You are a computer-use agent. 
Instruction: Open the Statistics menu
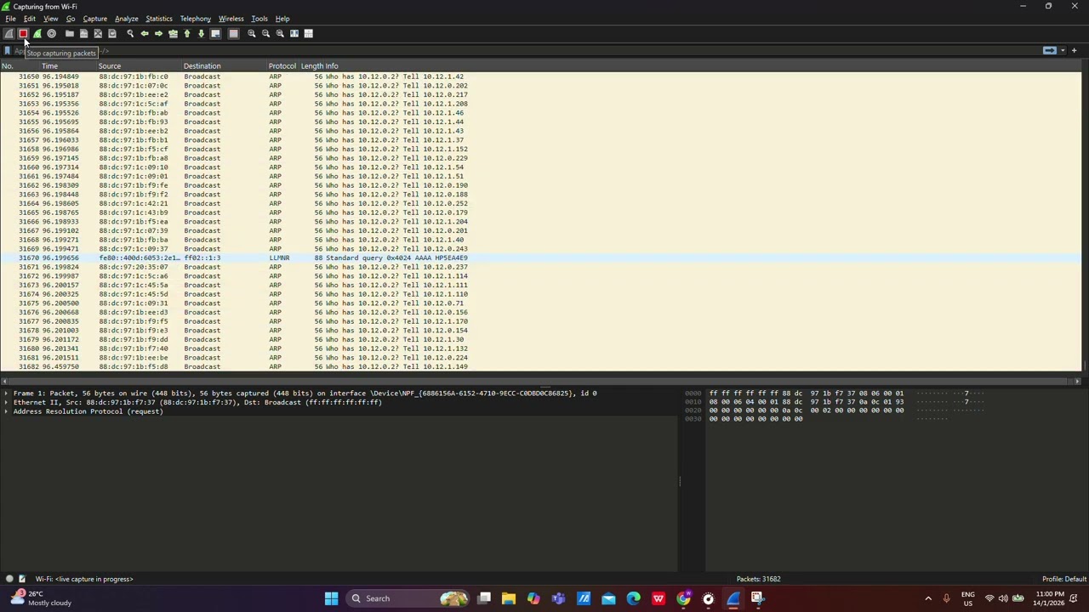(x=159, y=19)
